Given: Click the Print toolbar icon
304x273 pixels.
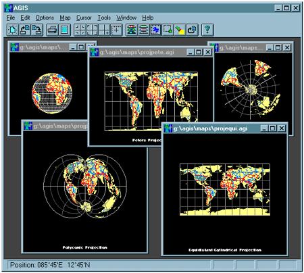Looking at the screenshot, I should coord(52,30).
